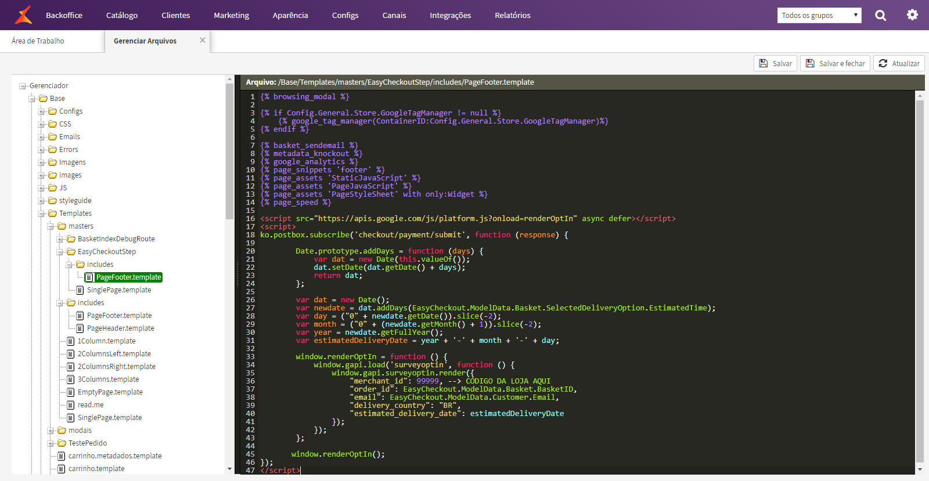The width and height of the screenshot is (929, 481).
Task: Click the Salvar button
Action: 776,63
